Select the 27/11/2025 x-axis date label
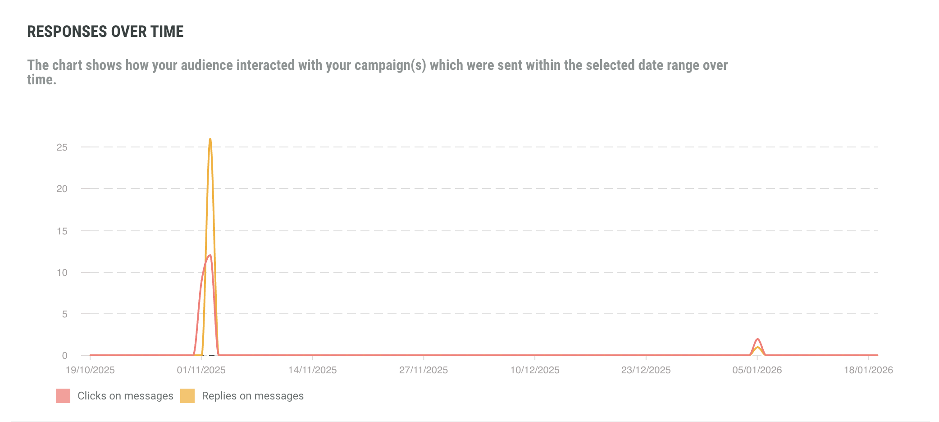Screen dimensions: 939x422 [424, 370]
